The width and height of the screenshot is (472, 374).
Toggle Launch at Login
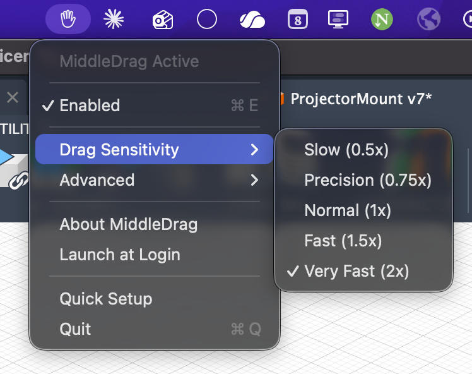click(x=120, y=255)
